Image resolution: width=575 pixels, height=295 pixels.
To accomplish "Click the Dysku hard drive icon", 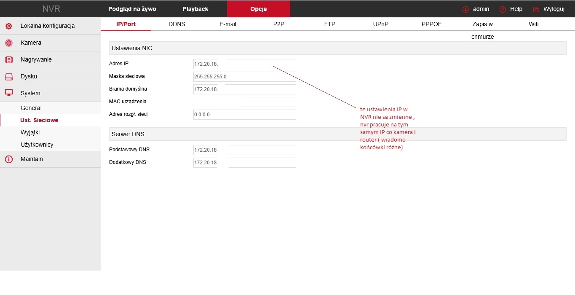I will tap(9, 77).
